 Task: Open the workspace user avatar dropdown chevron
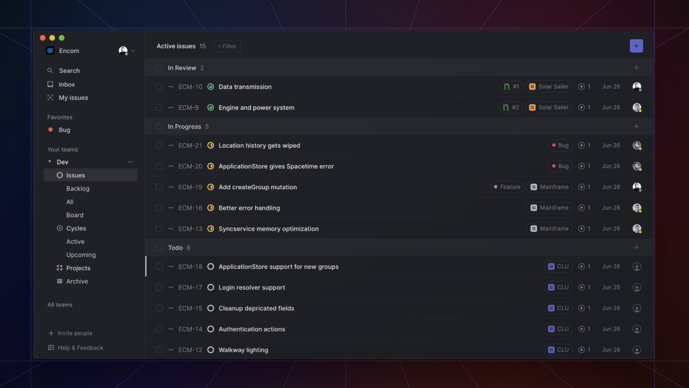pyautogui.click(x=133, y=51)
